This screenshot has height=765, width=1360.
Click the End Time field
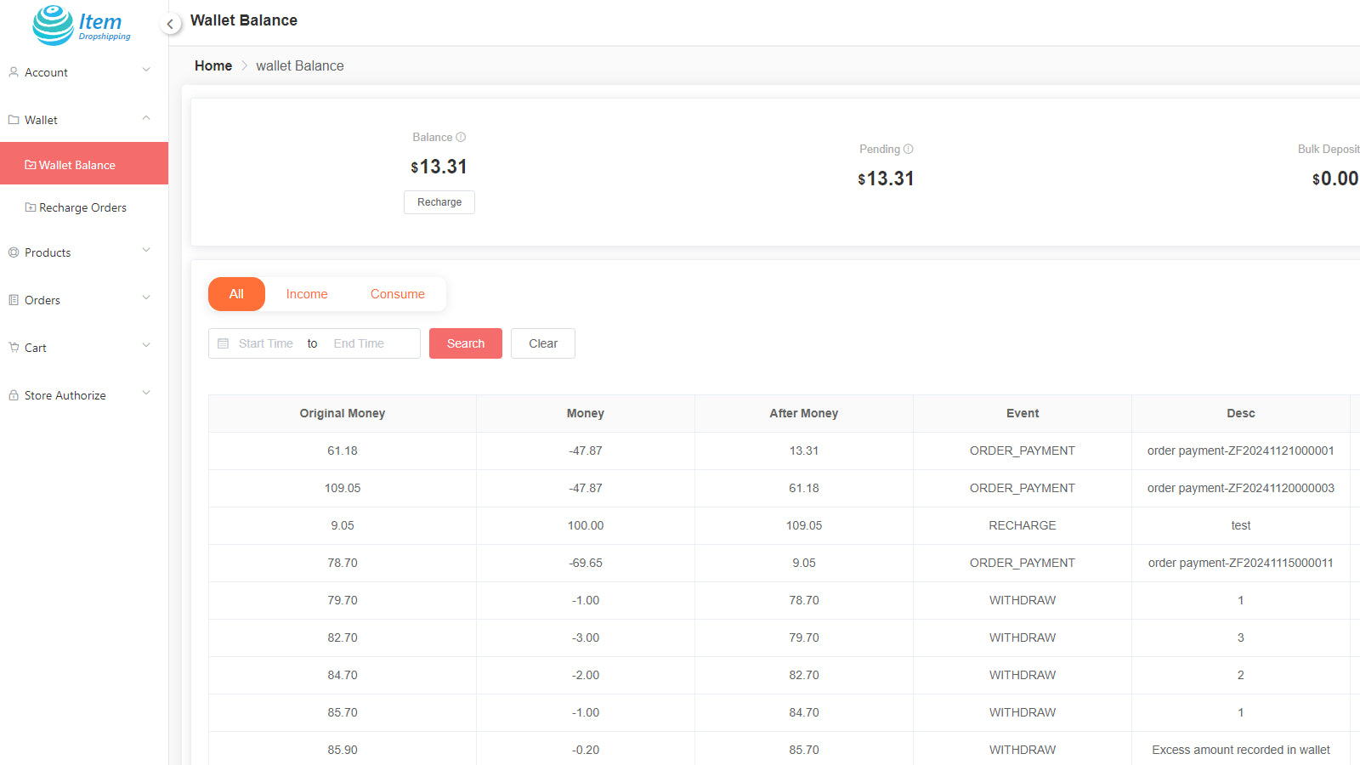(x=359, y=343)
